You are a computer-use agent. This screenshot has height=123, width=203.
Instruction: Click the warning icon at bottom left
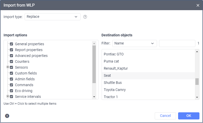pos(7,116)
